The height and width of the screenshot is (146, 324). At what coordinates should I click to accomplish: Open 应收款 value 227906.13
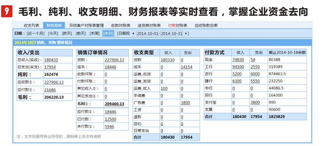click(54, 82)
